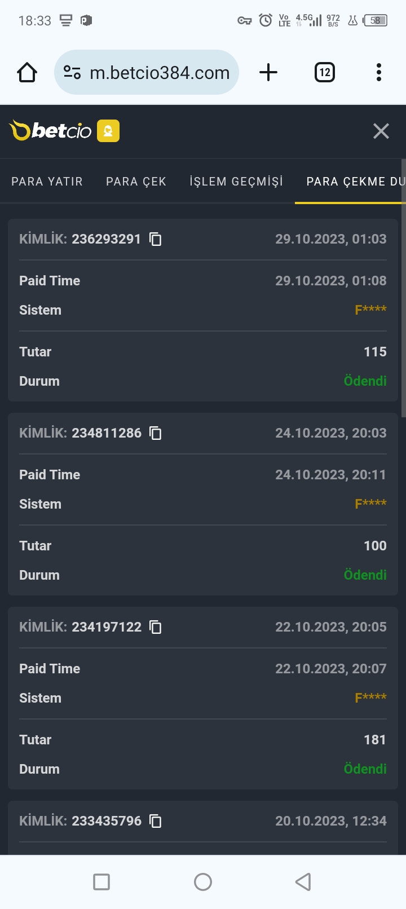Switch to PARA YATIR tab

click(x=47, y=182)
